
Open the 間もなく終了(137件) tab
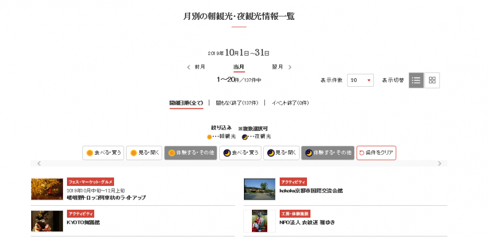[236, 103]
